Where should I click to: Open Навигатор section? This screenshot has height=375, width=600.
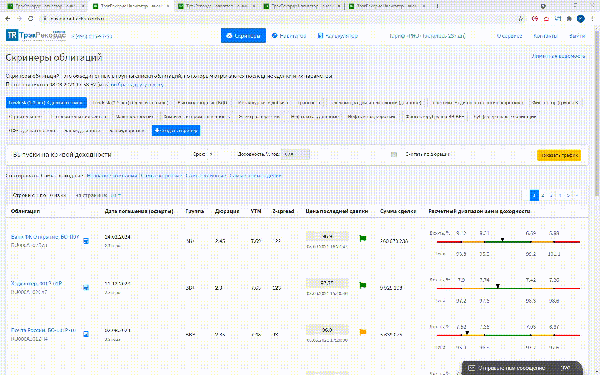tap(289, 35)
